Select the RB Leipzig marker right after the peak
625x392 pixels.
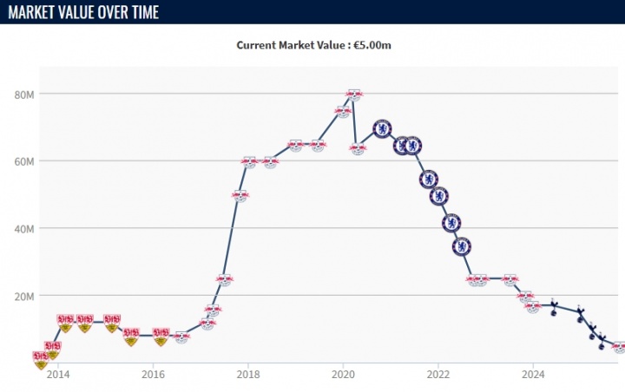tap(358, 148)
